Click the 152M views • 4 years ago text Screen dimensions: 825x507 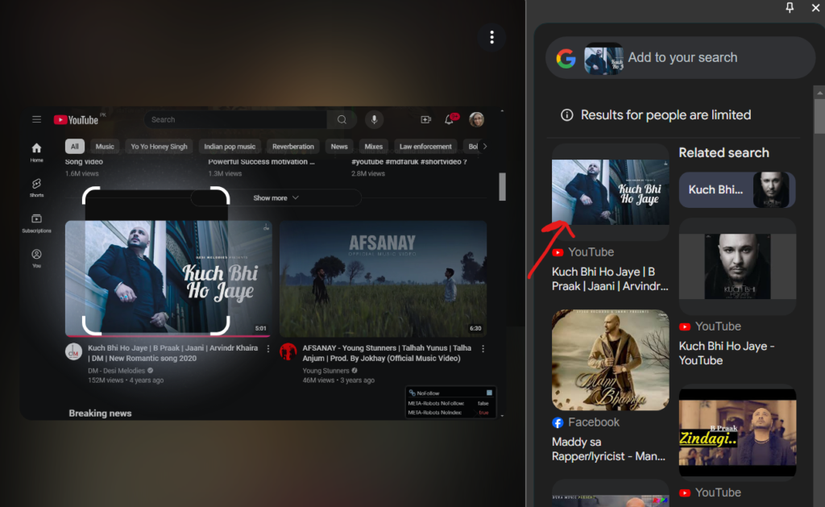click(126, 380)
